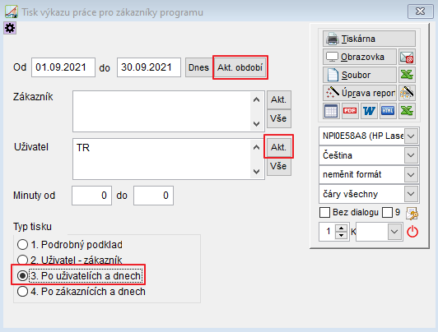Send report by email envelope icon

407,57
